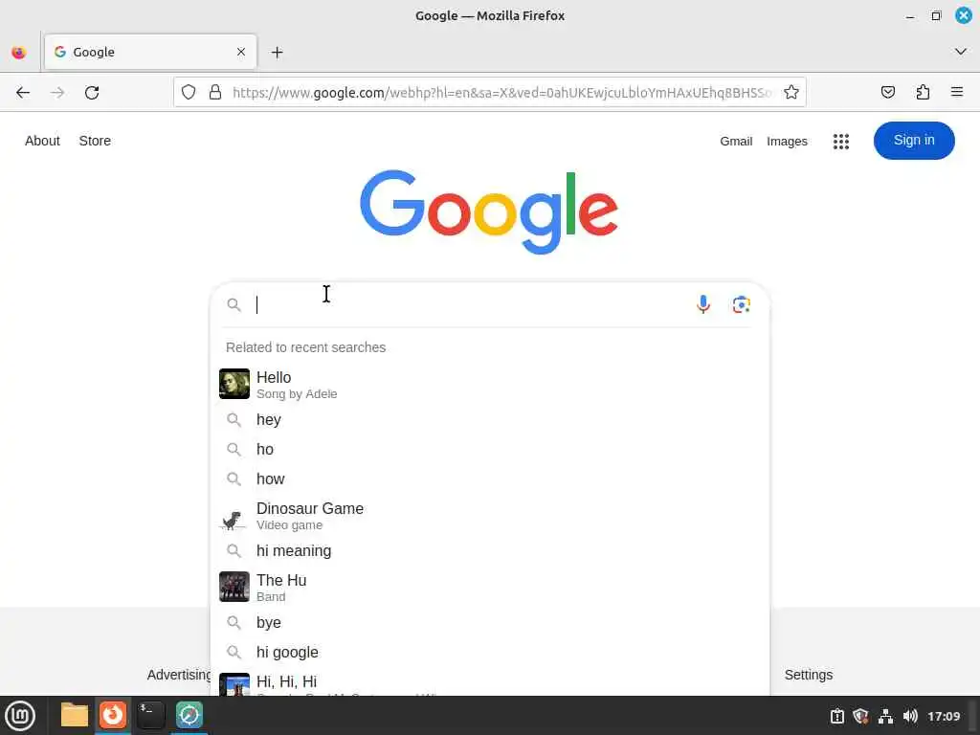The image size is (980, 735).
Task: Close the Google tab
Action: click(x=241, y=52)
